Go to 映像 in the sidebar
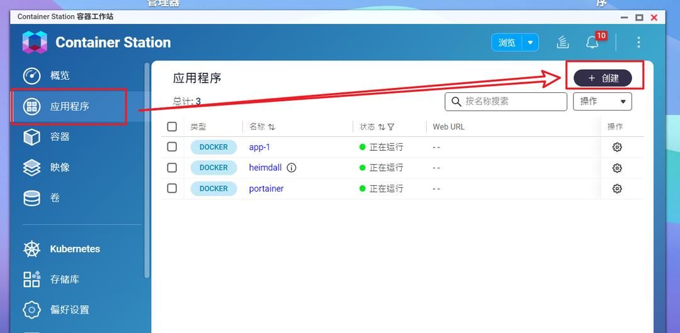The height and width of the screenshot is (333, 680). pos(60,168)
